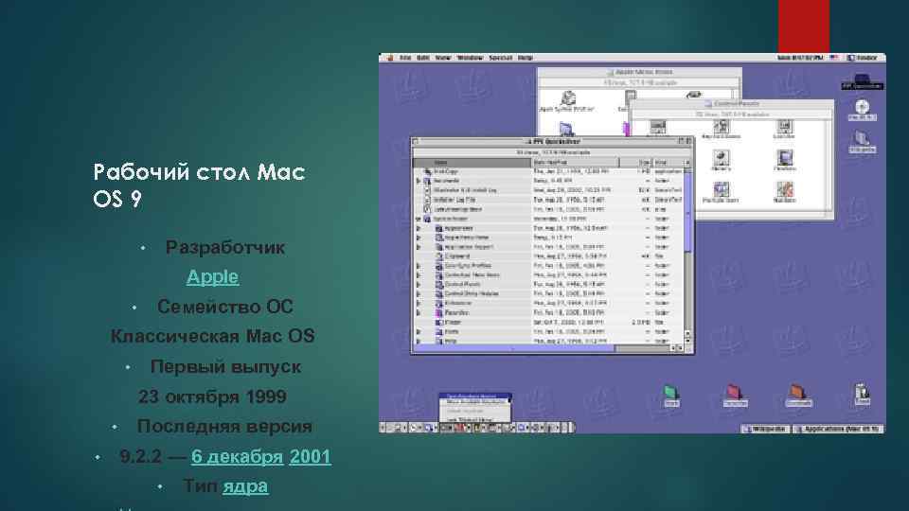Select the pink folder on the desktop
909x511 pixels.
(735, 396)
